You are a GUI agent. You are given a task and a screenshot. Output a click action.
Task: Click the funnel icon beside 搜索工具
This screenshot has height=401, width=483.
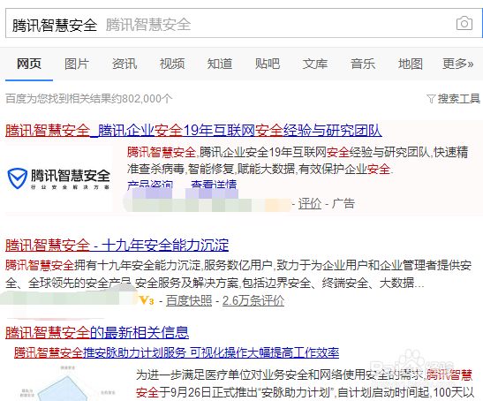(431, 99)
